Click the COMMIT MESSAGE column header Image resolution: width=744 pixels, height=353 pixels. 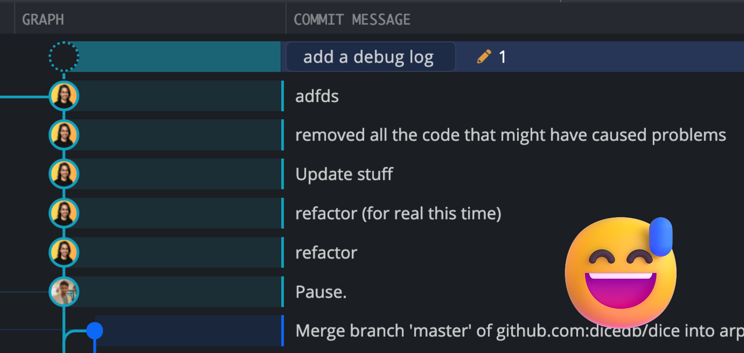tap(352, 19)
